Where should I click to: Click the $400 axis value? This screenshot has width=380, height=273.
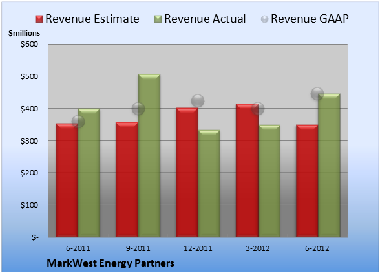[x=29, y=109]
